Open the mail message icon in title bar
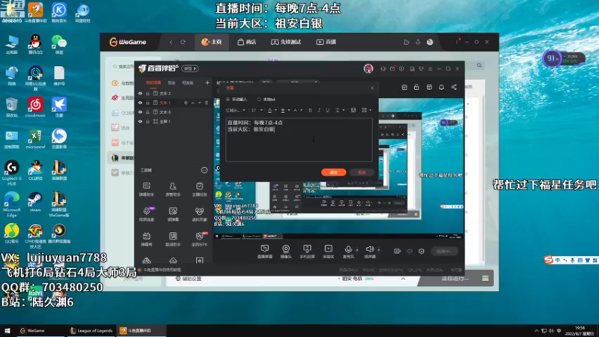 point(392,69)
